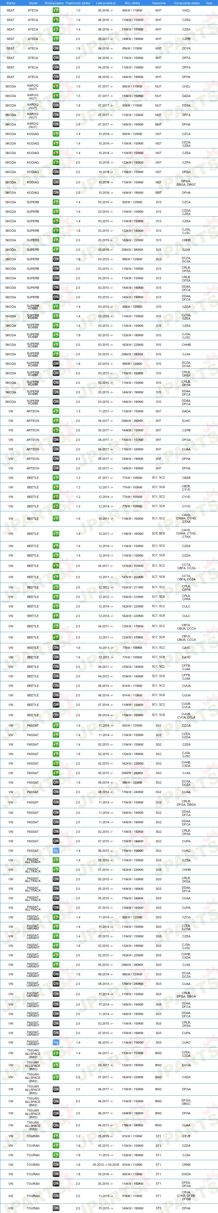Click the DGDA engine code cell
The image size is (218, 1213).
tap(186, 1174)
